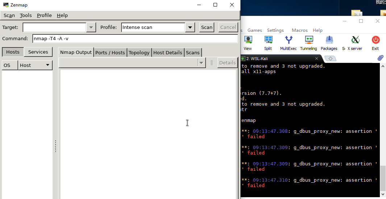The height and width of the screenshot is (199, 386).
Task: Click the paperclip attachment icon
Action: click(x=380, y=58)
